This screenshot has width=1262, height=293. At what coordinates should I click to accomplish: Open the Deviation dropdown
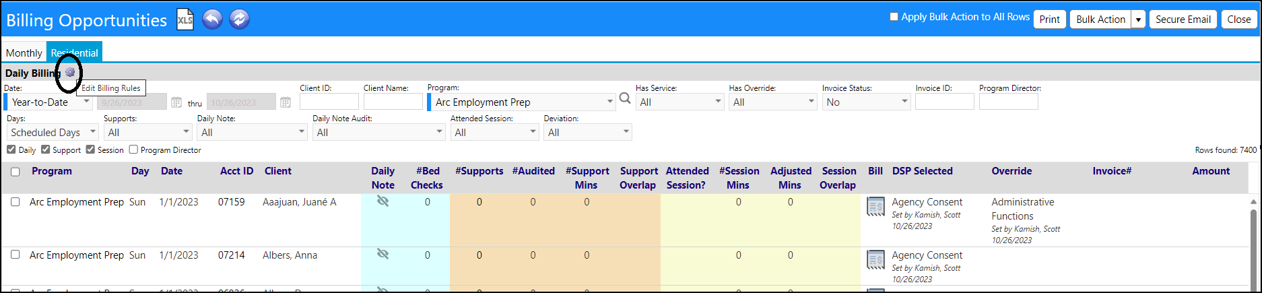(x=588, y=133)
